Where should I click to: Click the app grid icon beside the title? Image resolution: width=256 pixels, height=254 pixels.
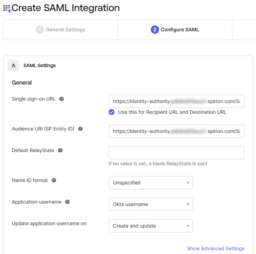7,8
